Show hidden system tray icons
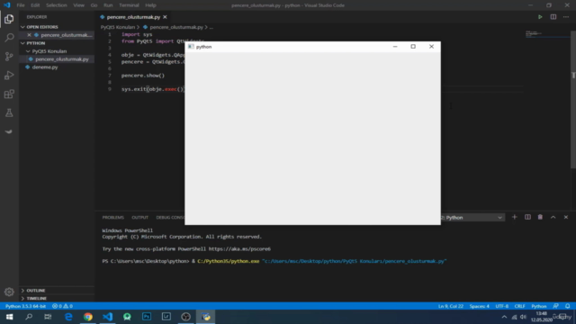576x324 pixels. point(504,317)
